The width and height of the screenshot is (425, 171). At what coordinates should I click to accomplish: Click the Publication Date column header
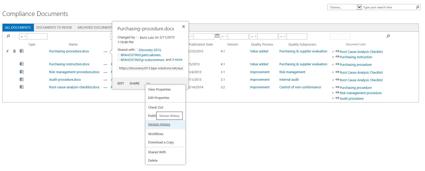pos(201,44)
